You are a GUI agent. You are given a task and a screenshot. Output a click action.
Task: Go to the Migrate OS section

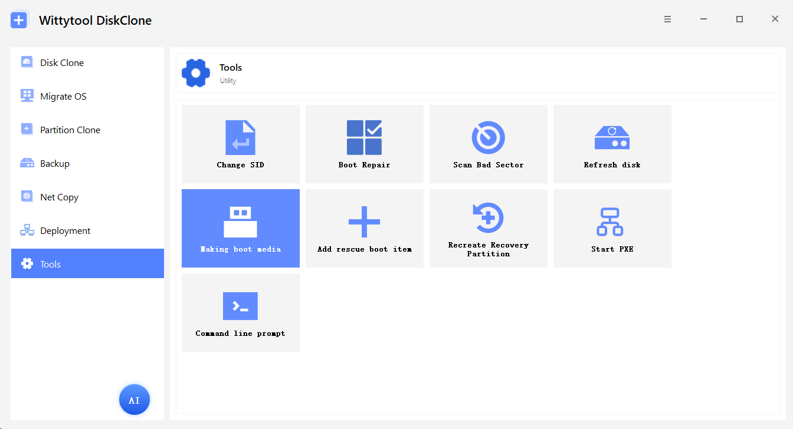coord(87,96)
